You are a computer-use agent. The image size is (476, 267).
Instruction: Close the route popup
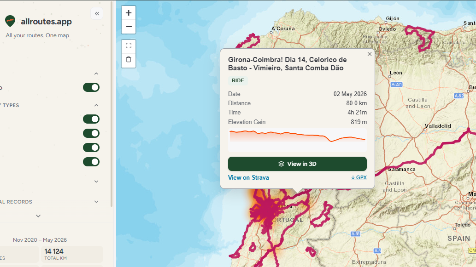(370, 54)
